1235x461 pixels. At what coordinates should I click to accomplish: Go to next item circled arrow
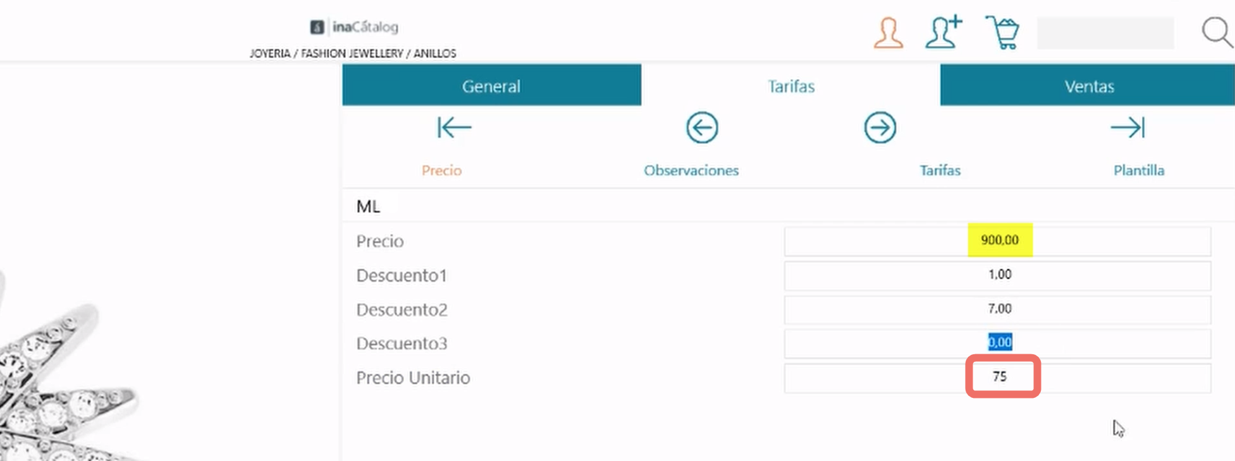pos(880,128)
